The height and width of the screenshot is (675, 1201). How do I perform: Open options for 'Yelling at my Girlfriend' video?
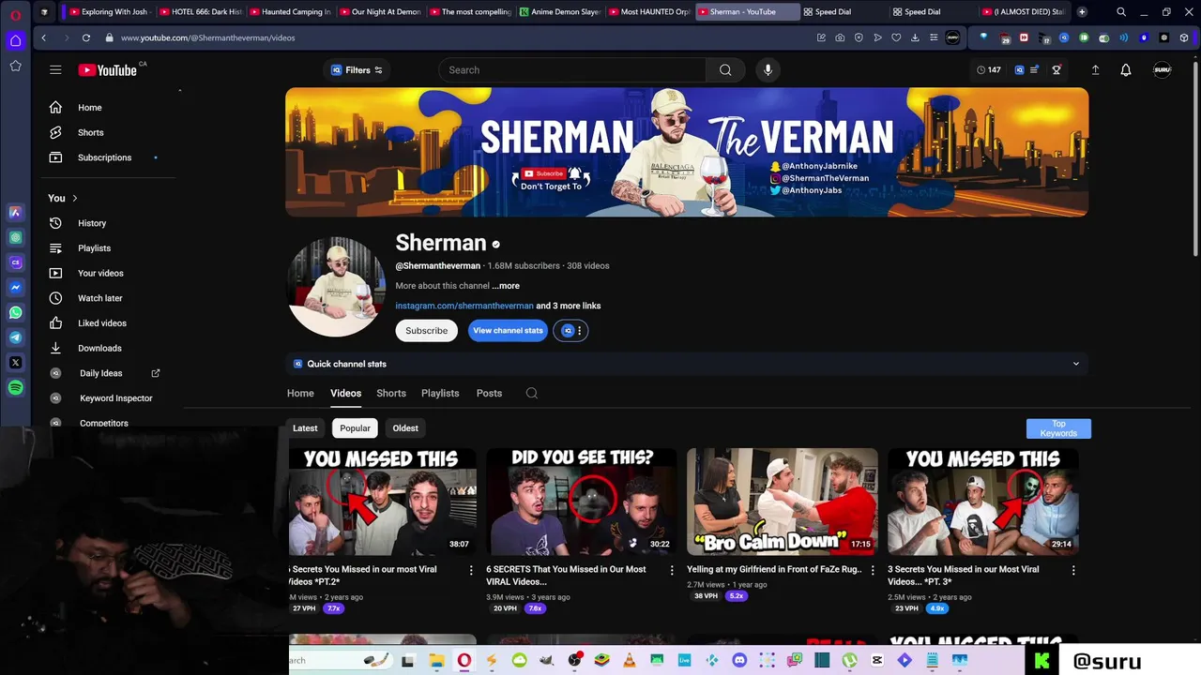click(x=873, y=570)
